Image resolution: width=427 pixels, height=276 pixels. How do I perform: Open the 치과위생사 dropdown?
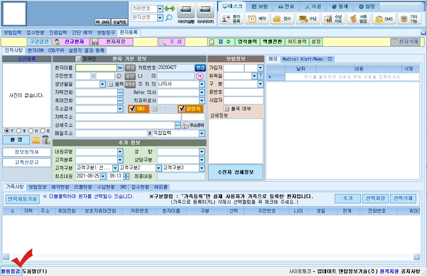click(202, 101)
